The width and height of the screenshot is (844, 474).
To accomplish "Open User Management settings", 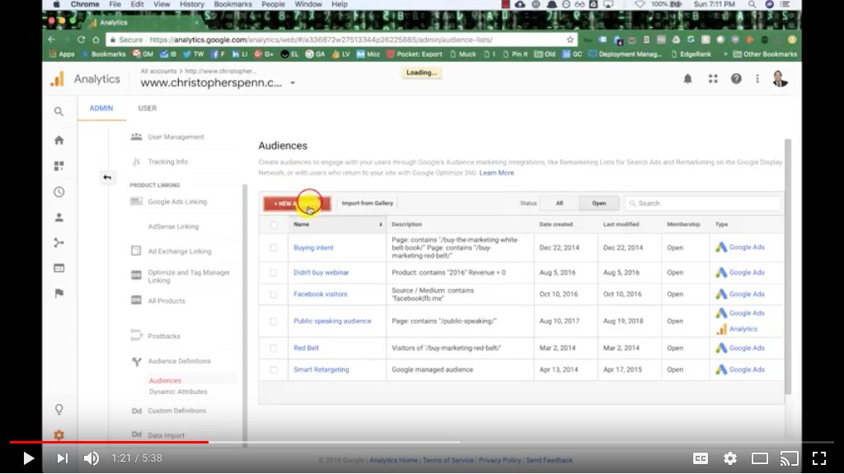I will [176, 137].
